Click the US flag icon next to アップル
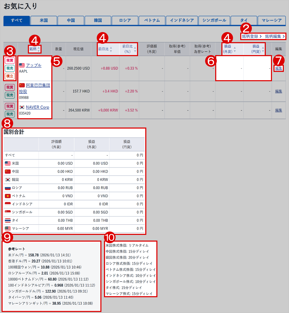289x313 pixels. tap(22, 65)
